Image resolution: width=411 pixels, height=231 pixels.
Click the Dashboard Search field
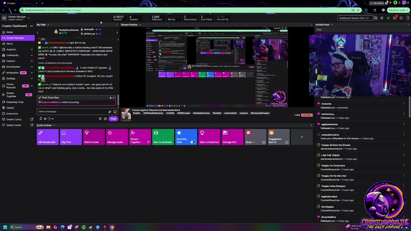(354, 18)
